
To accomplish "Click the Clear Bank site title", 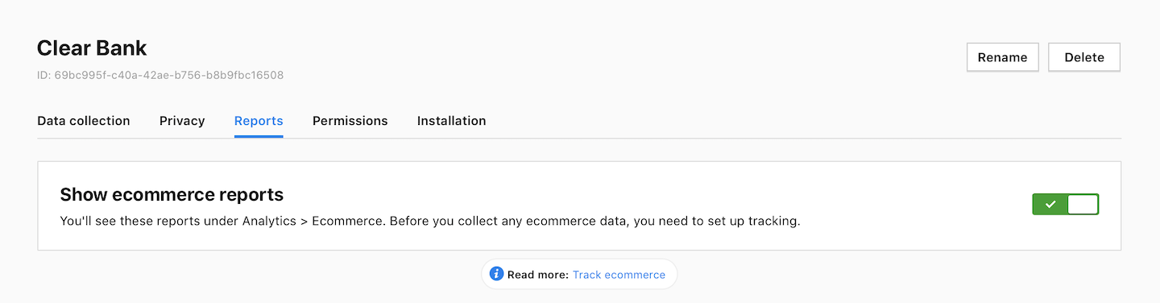I will [x=92, y=48].
